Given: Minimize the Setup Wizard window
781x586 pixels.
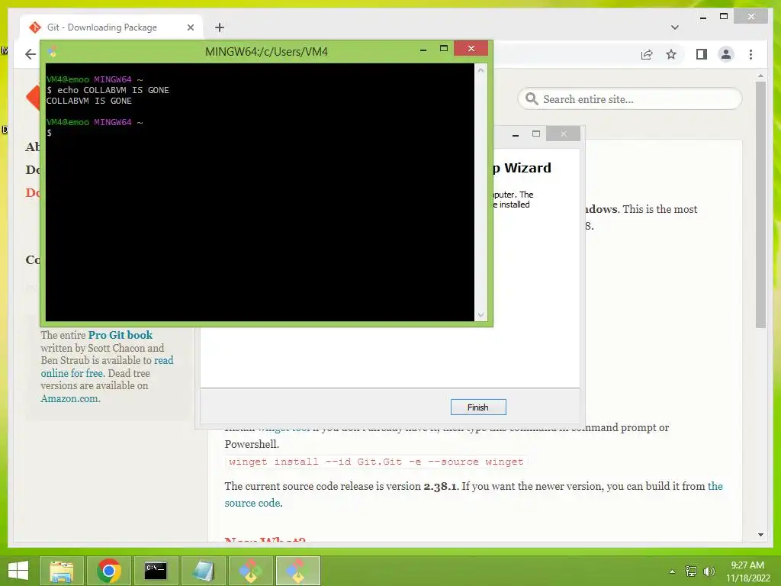Looking at the screenshot, I should (516, 134).
